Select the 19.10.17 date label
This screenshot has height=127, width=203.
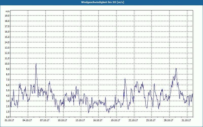(115, 120)
